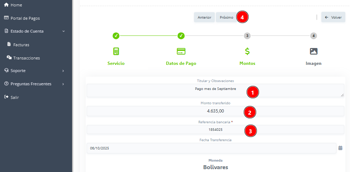This screenshot has width=350, height=172.
Task: Click the calculator Servicio step icon
Action: (x=116, y=51)
